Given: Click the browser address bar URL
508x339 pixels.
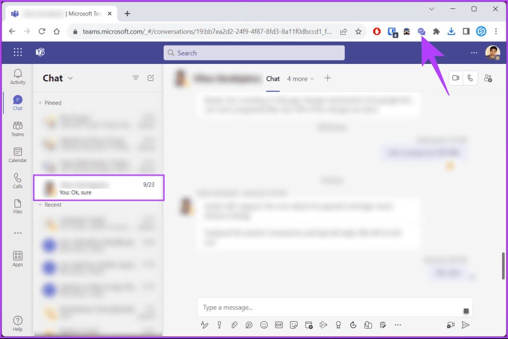Looking at the screenshot, I should click(207, 31).
